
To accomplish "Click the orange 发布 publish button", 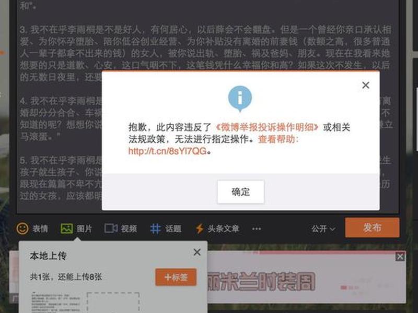I will click(372, 227).
